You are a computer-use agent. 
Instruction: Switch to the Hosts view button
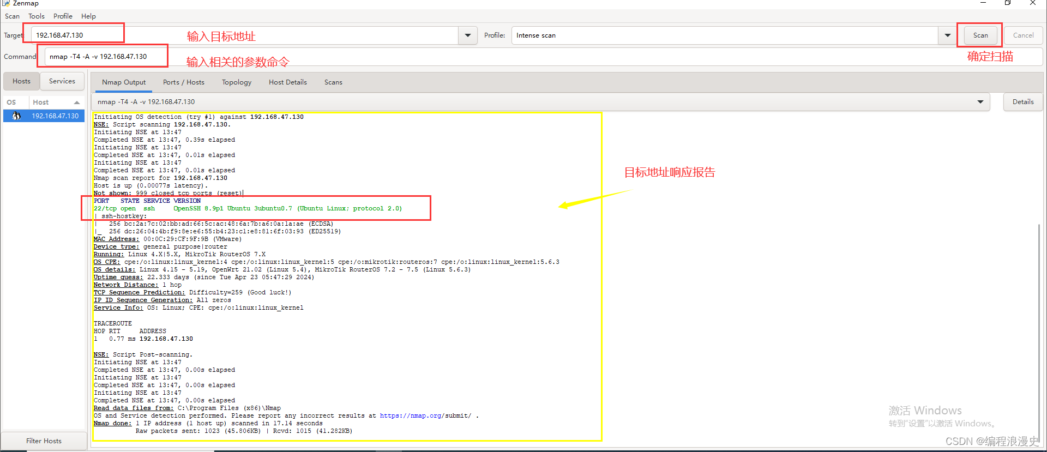point(22,81)
